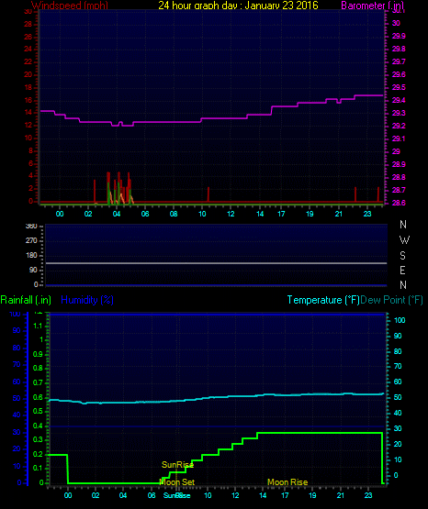Click the wind gust spike near hour 10

coord(208,194)
